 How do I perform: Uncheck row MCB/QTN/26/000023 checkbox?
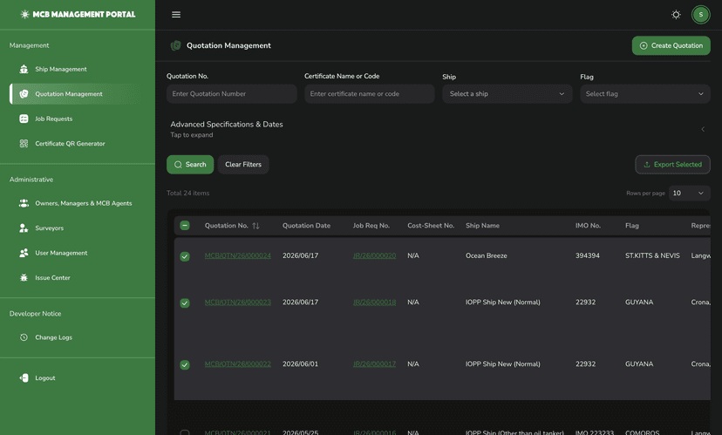point(185,302)
